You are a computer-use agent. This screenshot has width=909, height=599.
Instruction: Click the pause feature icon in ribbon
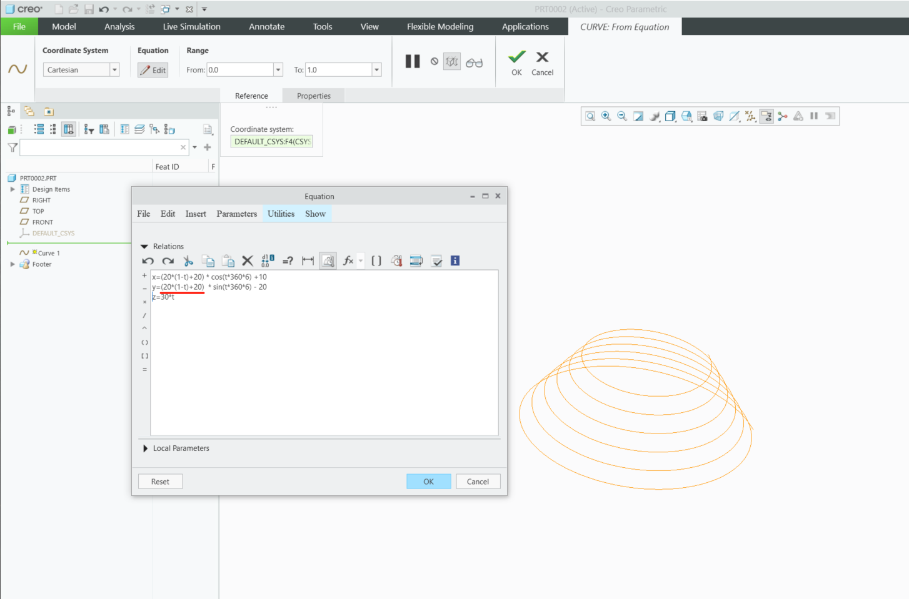413,61
